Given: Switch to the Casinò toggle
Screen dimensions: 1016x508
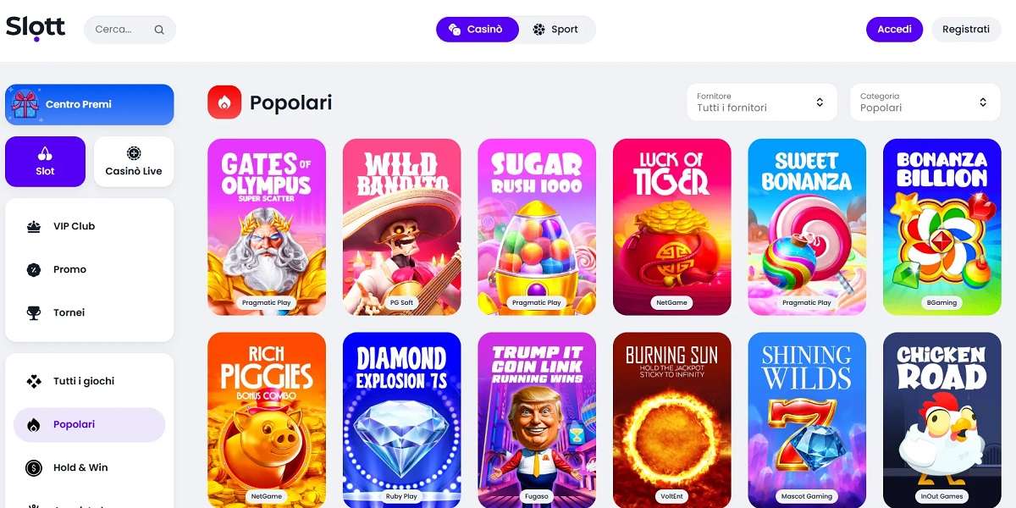Looking at the screenshot, I should (x=477, y=29).
